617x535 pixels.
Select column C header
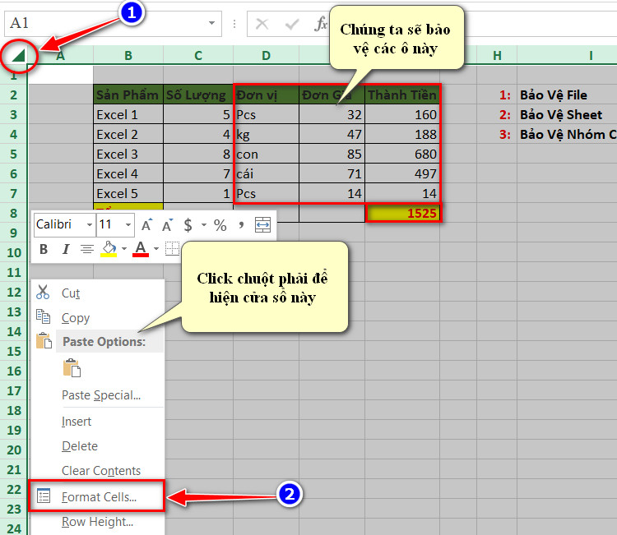click(198, 55)
